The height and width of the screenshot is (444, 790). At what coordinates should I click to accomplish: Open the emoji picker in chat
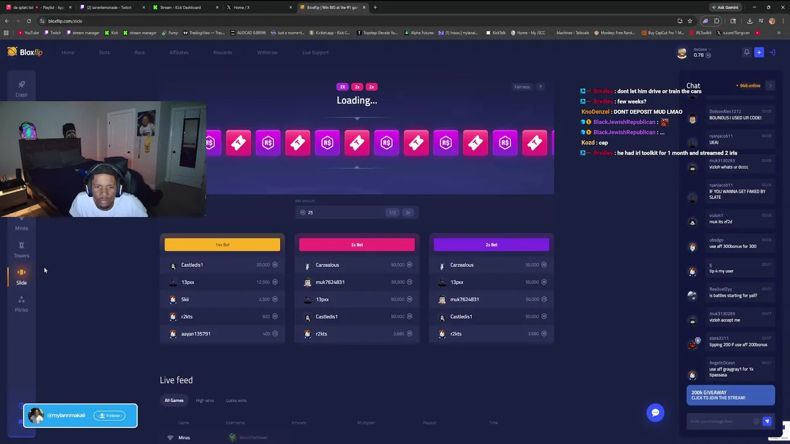coord(756,421)
